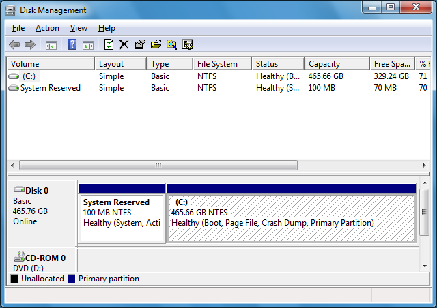Viewport: 437px width, 308px height.
Task: Click the blue Primary partition legend swatch
Action: (72, 279)
